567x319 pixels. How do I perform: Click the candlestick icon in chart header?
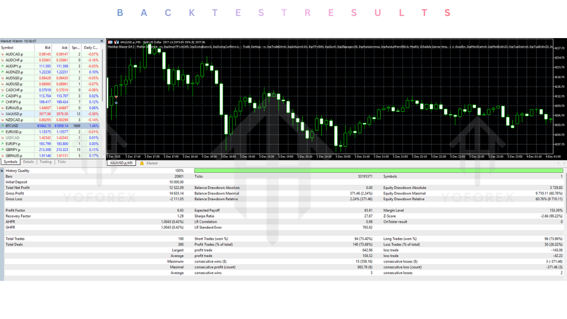(x=116, y=42)
